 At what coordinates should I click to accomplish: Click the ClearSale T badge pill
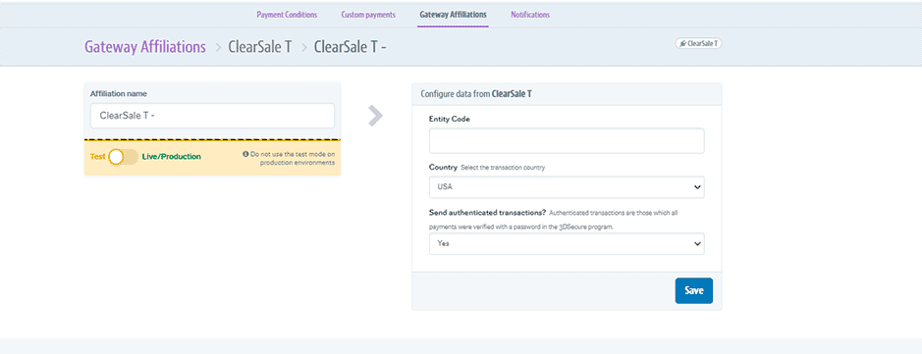point(698,43)
